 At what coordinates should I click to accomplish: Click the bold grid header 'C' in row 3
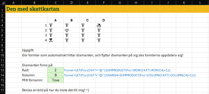(87, 20)
